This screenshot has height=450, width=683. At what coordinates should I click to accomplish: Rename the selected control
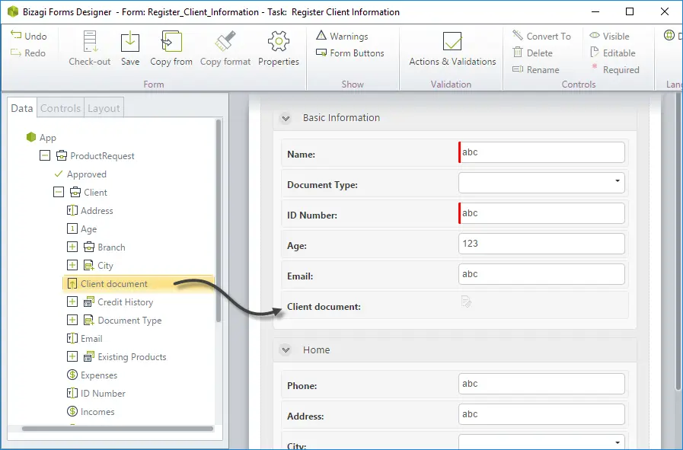point(536,70)
